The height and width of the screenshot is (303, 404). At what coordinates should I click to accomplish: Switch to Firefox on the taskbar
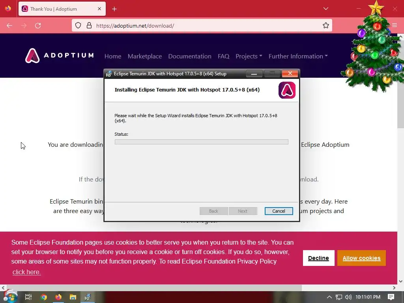click(x=58, y=297)
